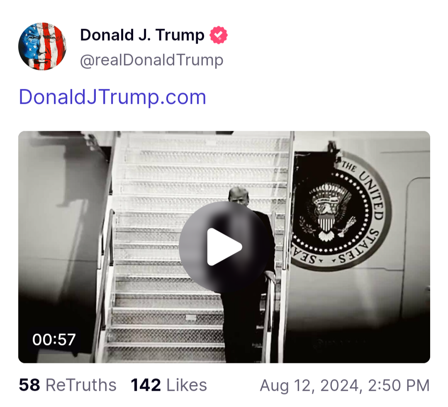
Task: Click the 2:50 PM post time
Action: tap(399, 385)
